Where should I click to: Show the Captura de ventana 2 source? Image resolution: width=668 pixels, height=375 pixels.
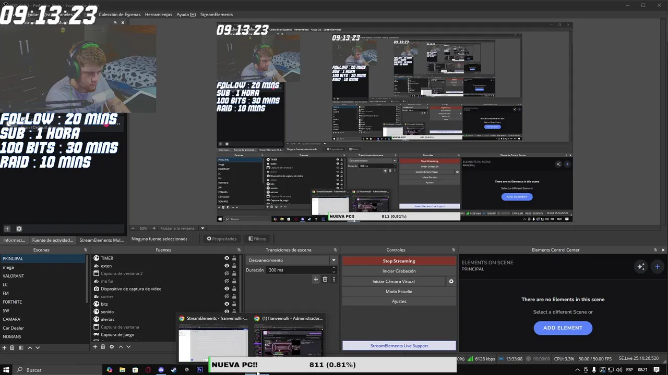click(226, 273)
